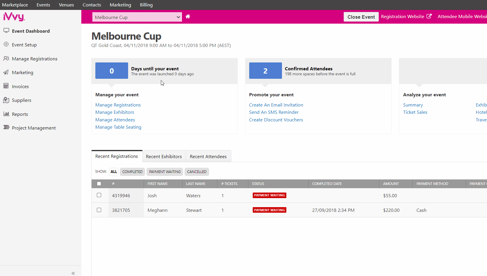This screenshot has height=276, width=487.
Task: Collapse the sidebar with double chevron
Action: point(73,273)
